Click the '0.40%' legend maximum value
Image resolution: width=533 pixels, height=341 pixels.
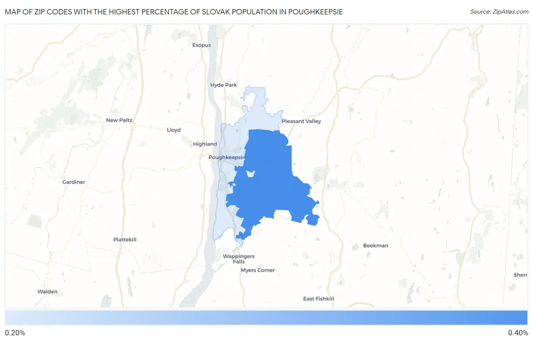(518, 333)
